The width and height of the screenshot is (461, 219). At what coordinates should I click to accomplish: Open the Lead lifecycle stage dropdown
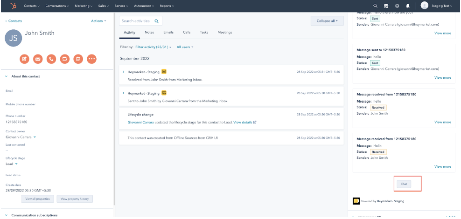pos(12,164)
